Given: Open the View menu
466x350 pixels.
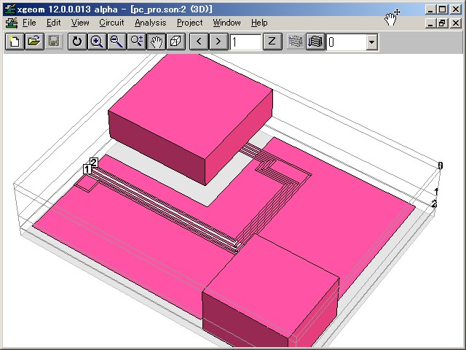Looking at the screenshot, I should tap(80, 23).
